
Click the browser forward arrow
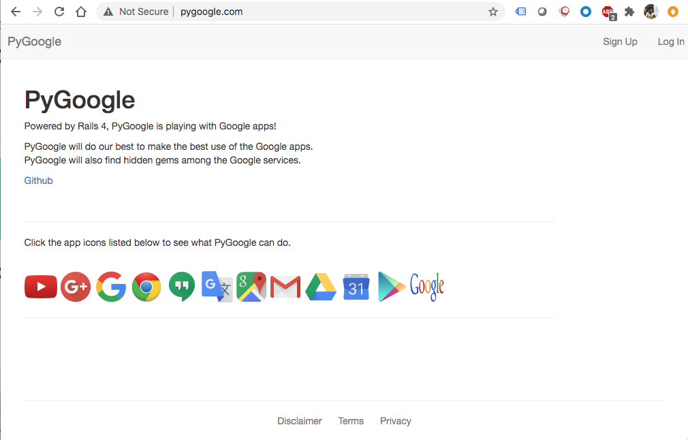coord(37,12)
